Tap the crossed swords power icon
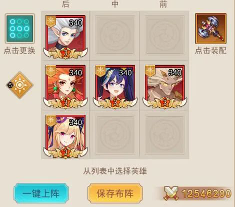The width and height of the screenshot is (235, 207). (171, 193)
